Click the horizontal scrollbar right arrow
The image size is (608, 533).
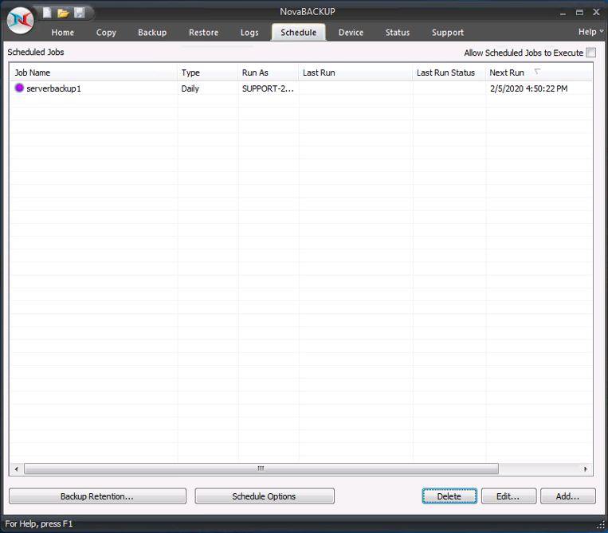pyautogui.click(x=586, y=469)
